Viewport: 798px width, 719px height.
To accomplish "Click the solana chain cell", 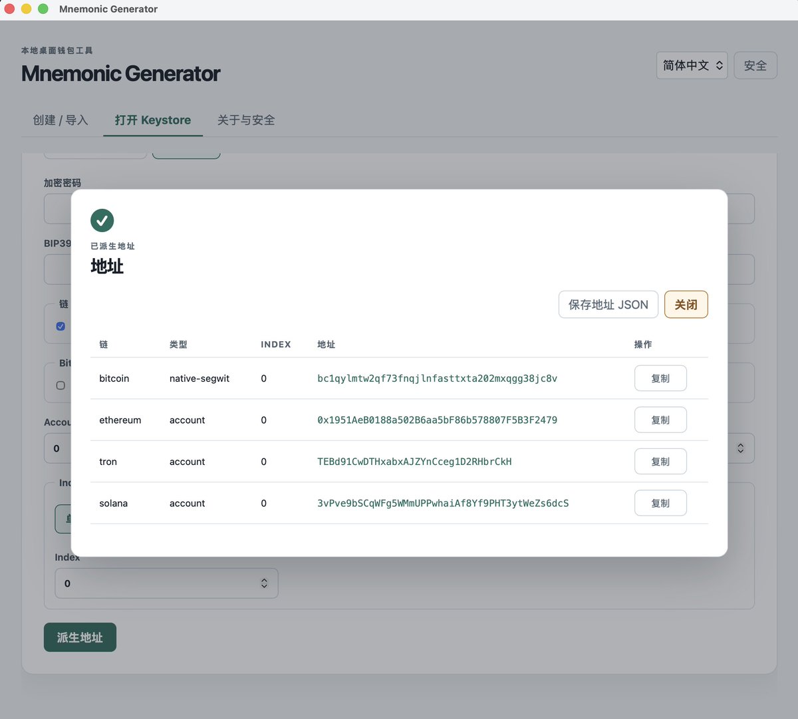I will (x=114, y=503).
